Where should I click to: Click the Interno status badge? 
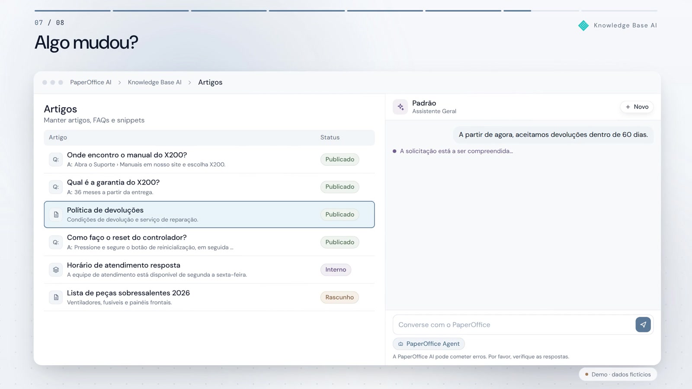coord(336,270)
